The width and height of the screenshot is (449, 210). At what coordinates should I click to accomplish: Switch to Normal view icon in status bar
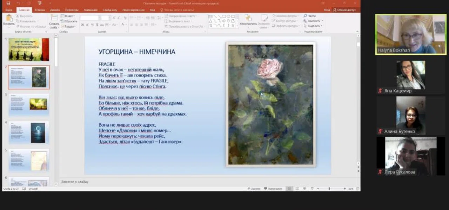click(x=289, y=189)
